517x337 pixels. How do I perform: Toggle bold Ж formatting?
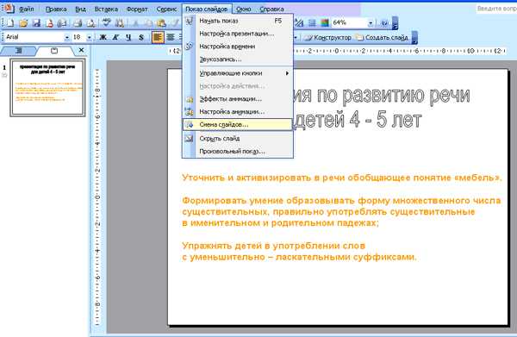pos(103,37)
